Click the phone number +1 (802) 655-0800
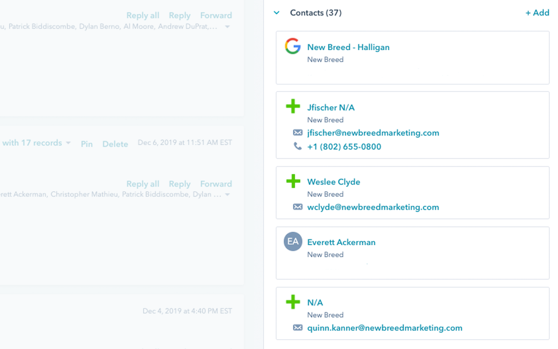 point(344,147)
